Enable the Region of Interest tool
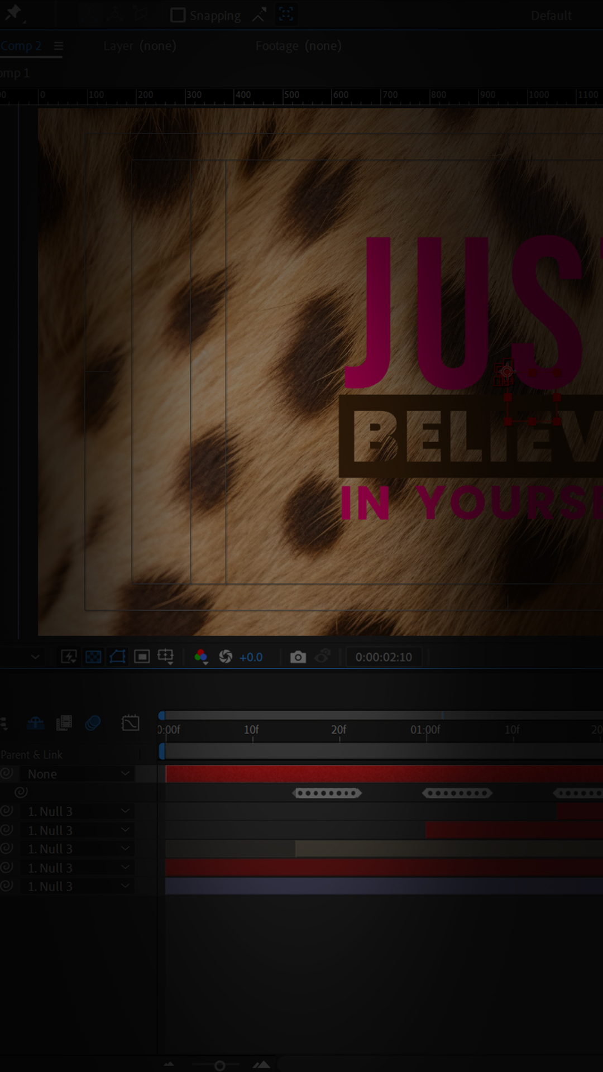This screenshot has width=603, height=1072. coord(142,657)
